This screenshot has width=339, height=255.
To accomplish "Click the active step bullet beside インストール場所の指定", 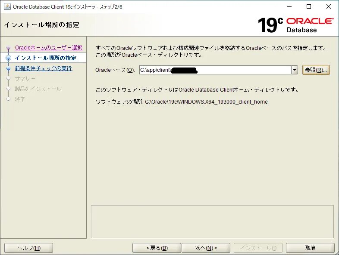I will (x=9, y=58).
